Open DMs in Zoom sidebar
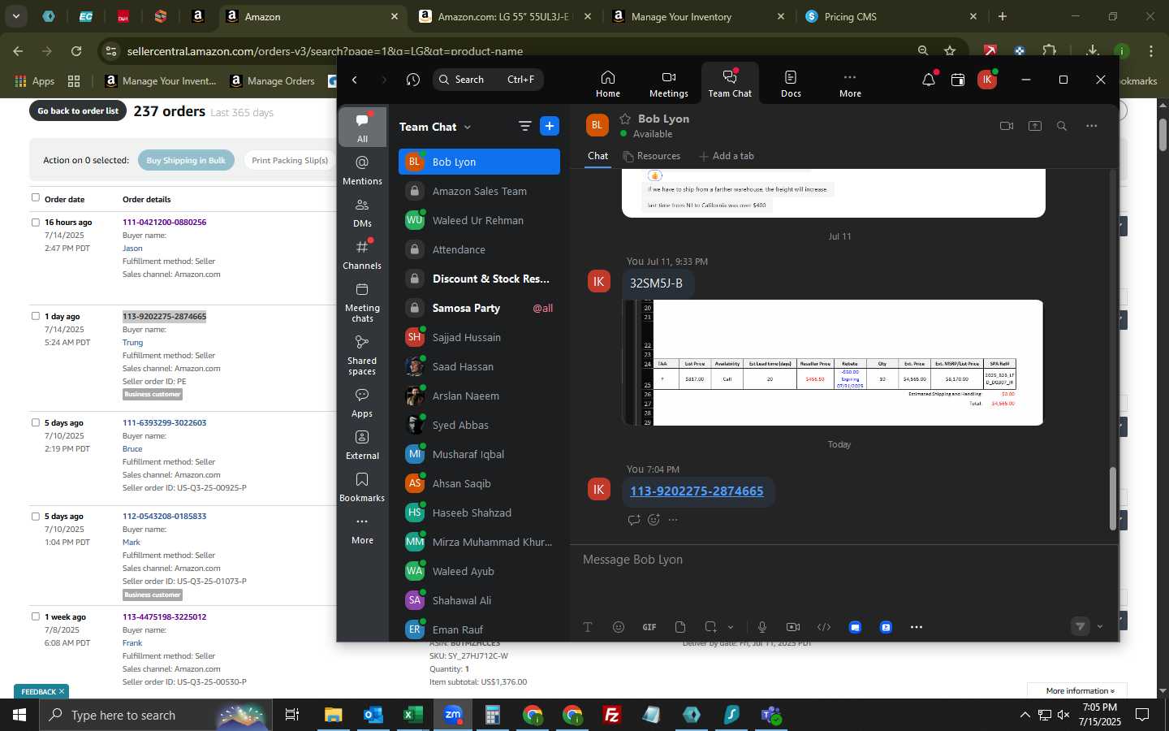Image resolution: width=1169 pixels, height=731 pixels. (362, 212)
